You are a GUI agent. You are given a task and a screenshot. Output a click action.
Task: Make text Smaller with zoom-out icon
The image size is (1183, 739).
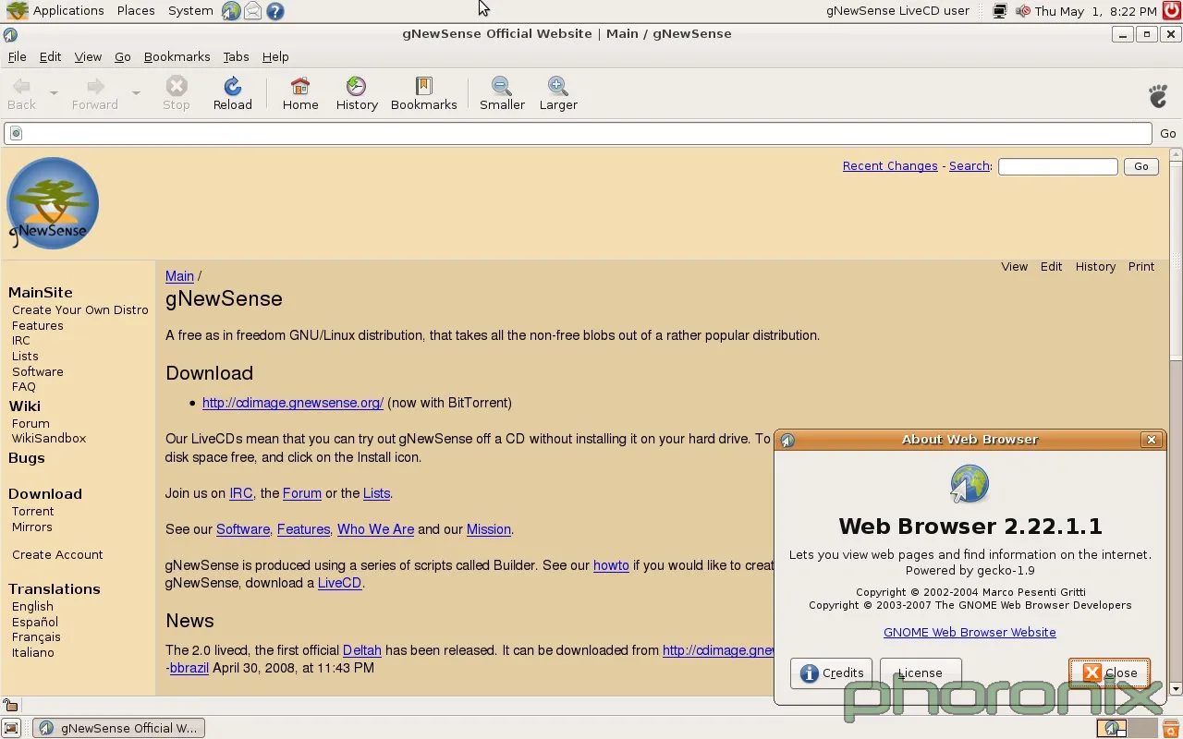(502, 87)
